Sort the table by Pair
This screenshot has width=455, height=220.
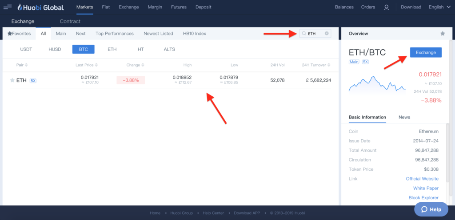coord(22,65)
